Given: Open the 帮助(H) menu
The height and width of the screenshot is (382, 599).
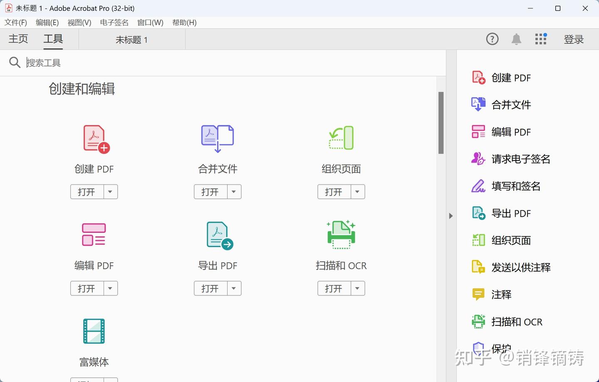Looking at the screenshot, I should coord(184,22).
